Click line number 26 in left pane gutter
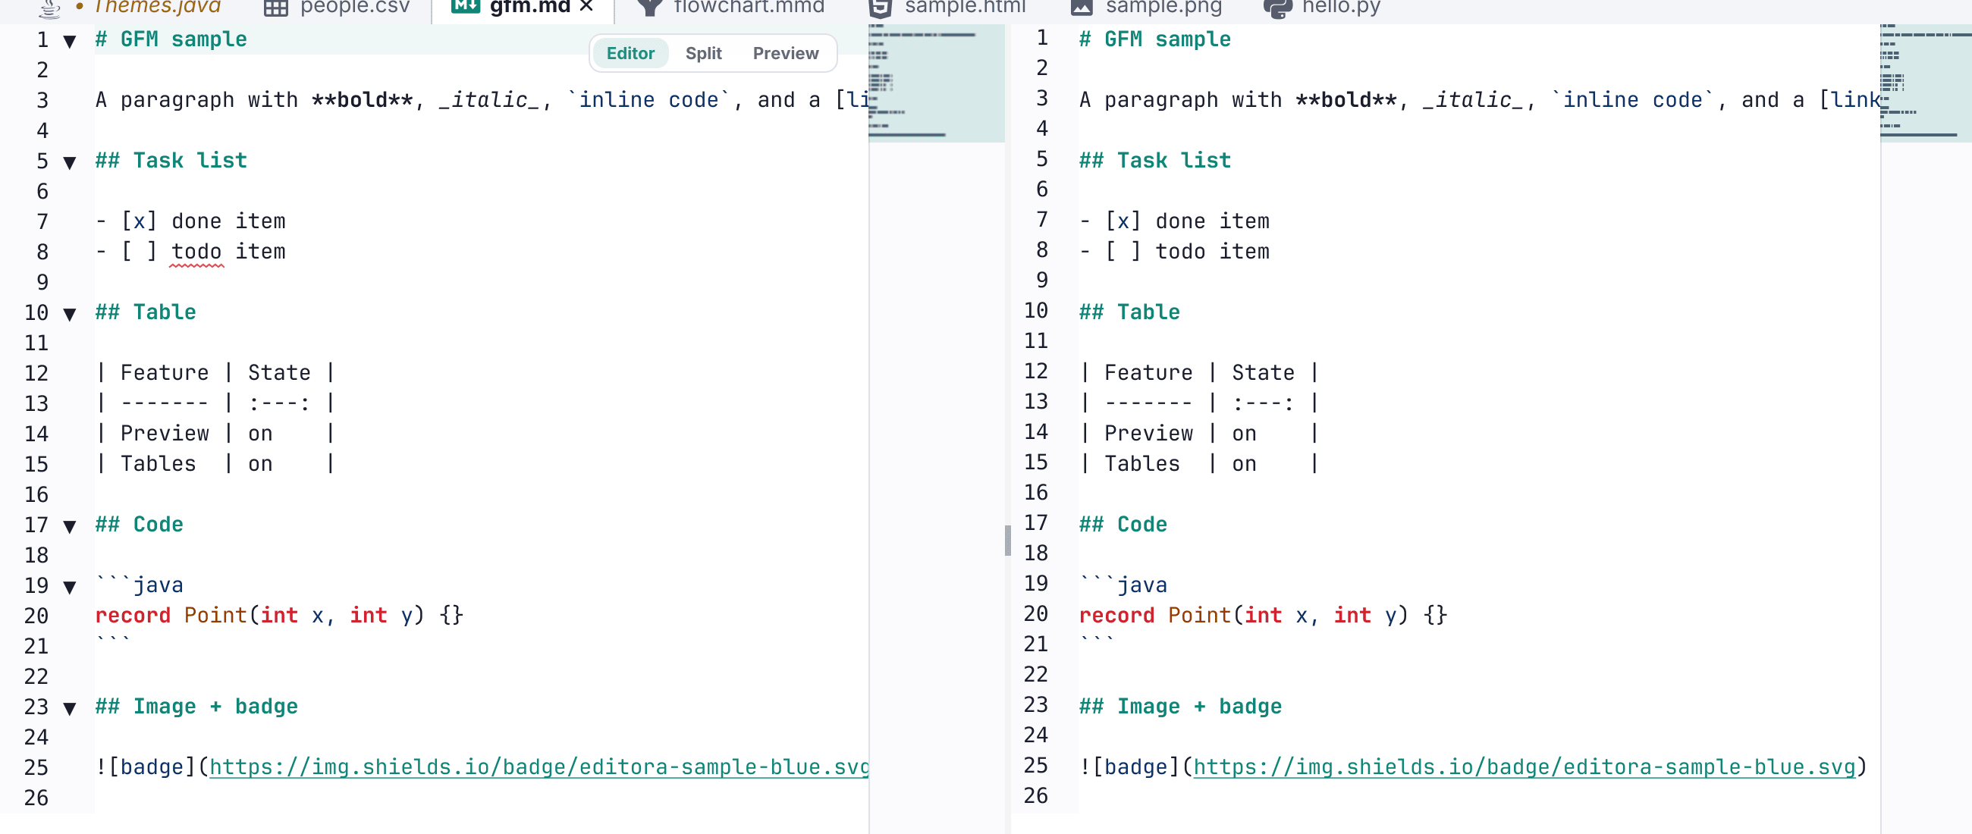This screenshot has height=834, width=1972. [x=36, y=798]
